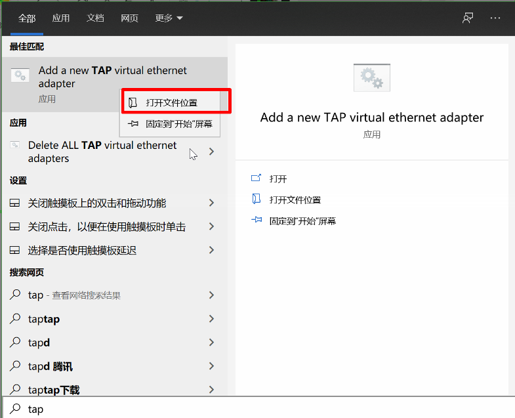Click 打开文件位置 in the right panel

[x=295, y=200]
